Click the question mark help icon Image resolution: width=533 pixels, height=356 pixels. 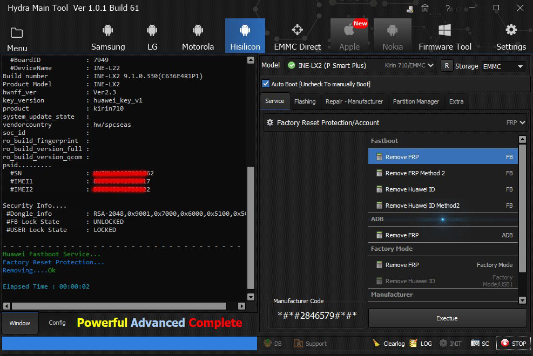(x=447, y=8)
